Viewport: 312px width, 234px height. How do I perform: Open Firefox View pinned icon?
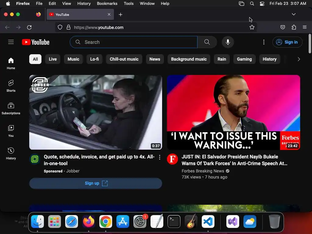[38, 14]
